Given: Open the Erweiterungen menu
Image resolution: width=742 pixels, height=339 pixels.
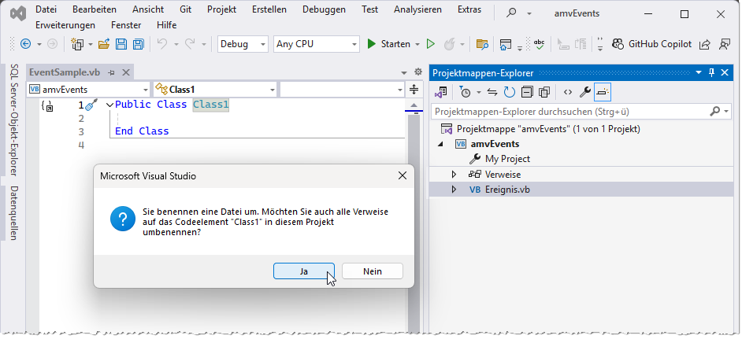Looking at the screenshot, I should [x=65, y=25].
